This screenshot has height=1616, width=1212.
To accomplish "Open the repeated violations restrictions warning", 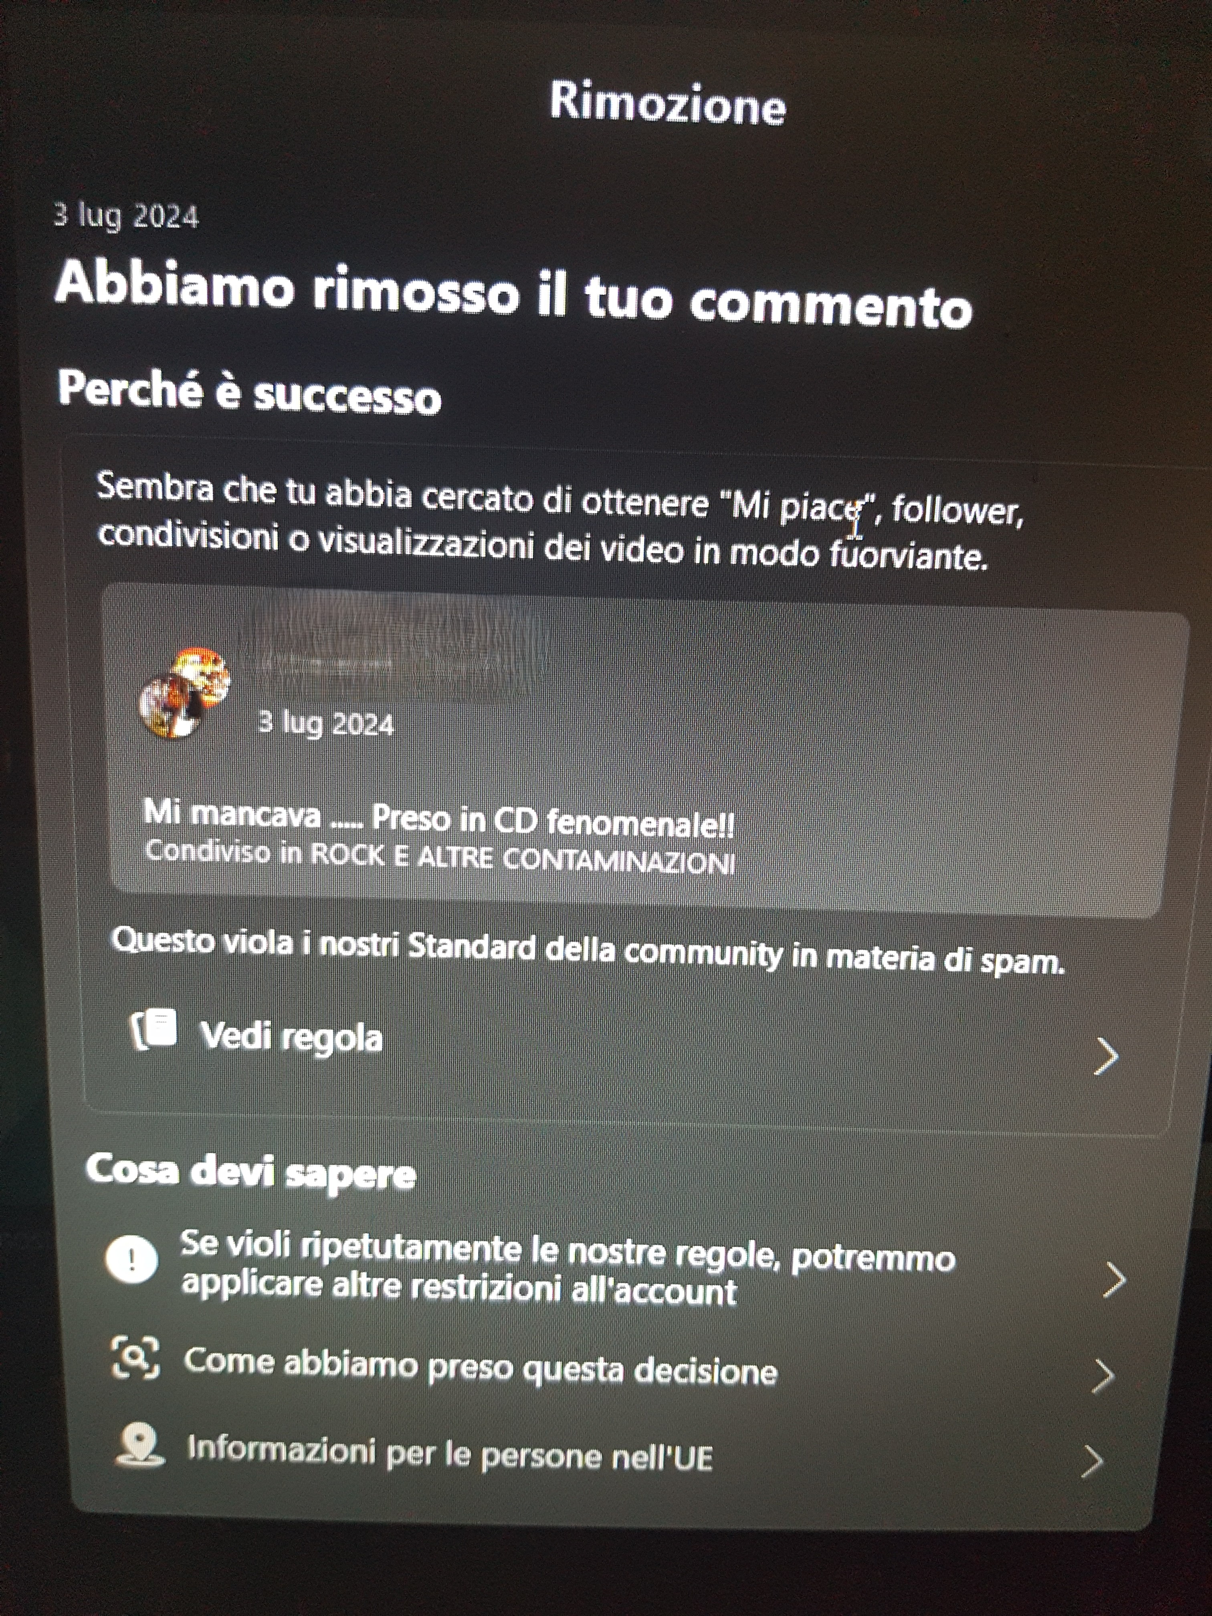I will click(x=568, y=1268).
